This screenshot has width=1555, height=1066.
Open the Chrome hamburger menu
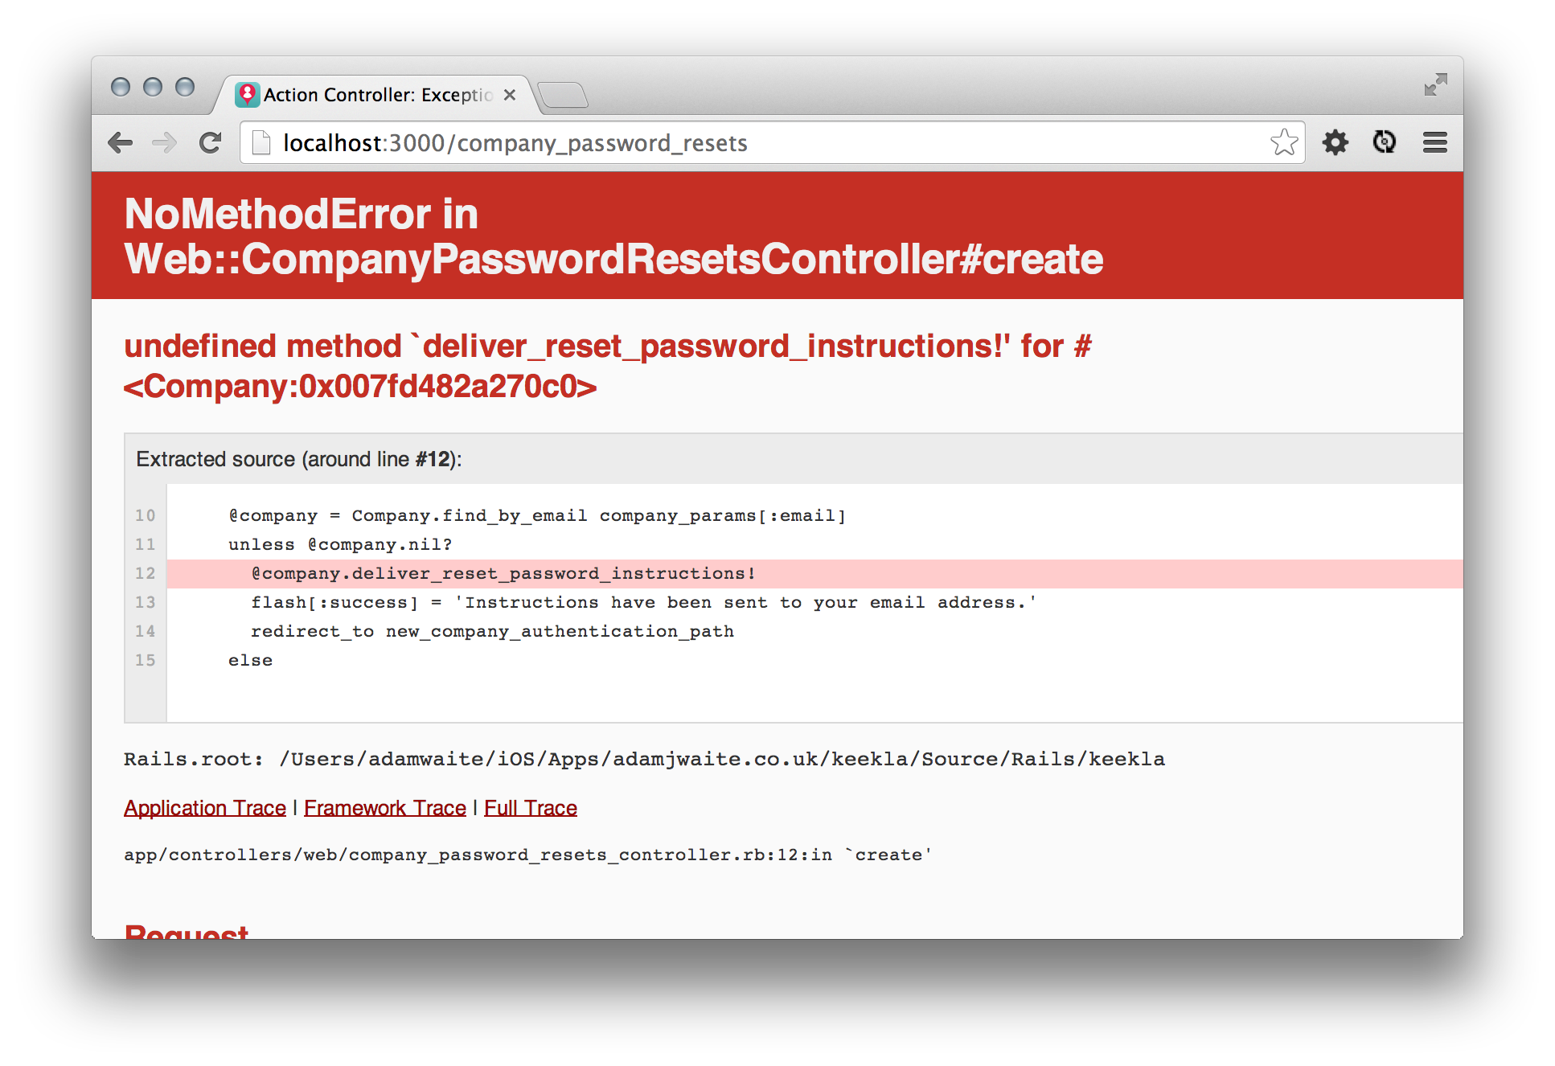point(1435,143)
